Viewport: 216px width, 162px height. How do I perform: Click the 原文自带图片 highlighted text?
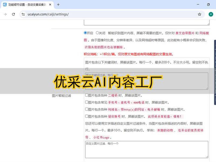coord(185,33)
